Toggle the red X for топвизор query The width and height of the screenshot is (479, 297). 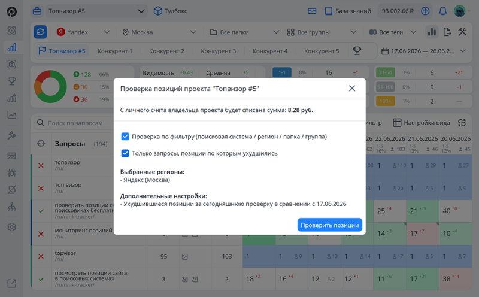41,166
